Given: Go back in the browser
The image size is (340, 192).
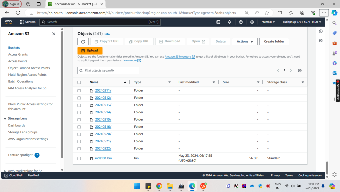Looking at the screenshot, I should coord(7,13).
